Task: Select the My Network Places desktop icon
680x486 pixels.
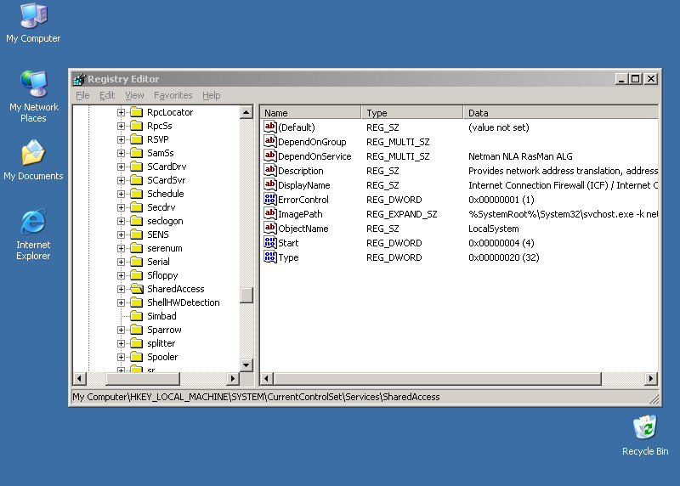Action: click(x=33, y=97)
